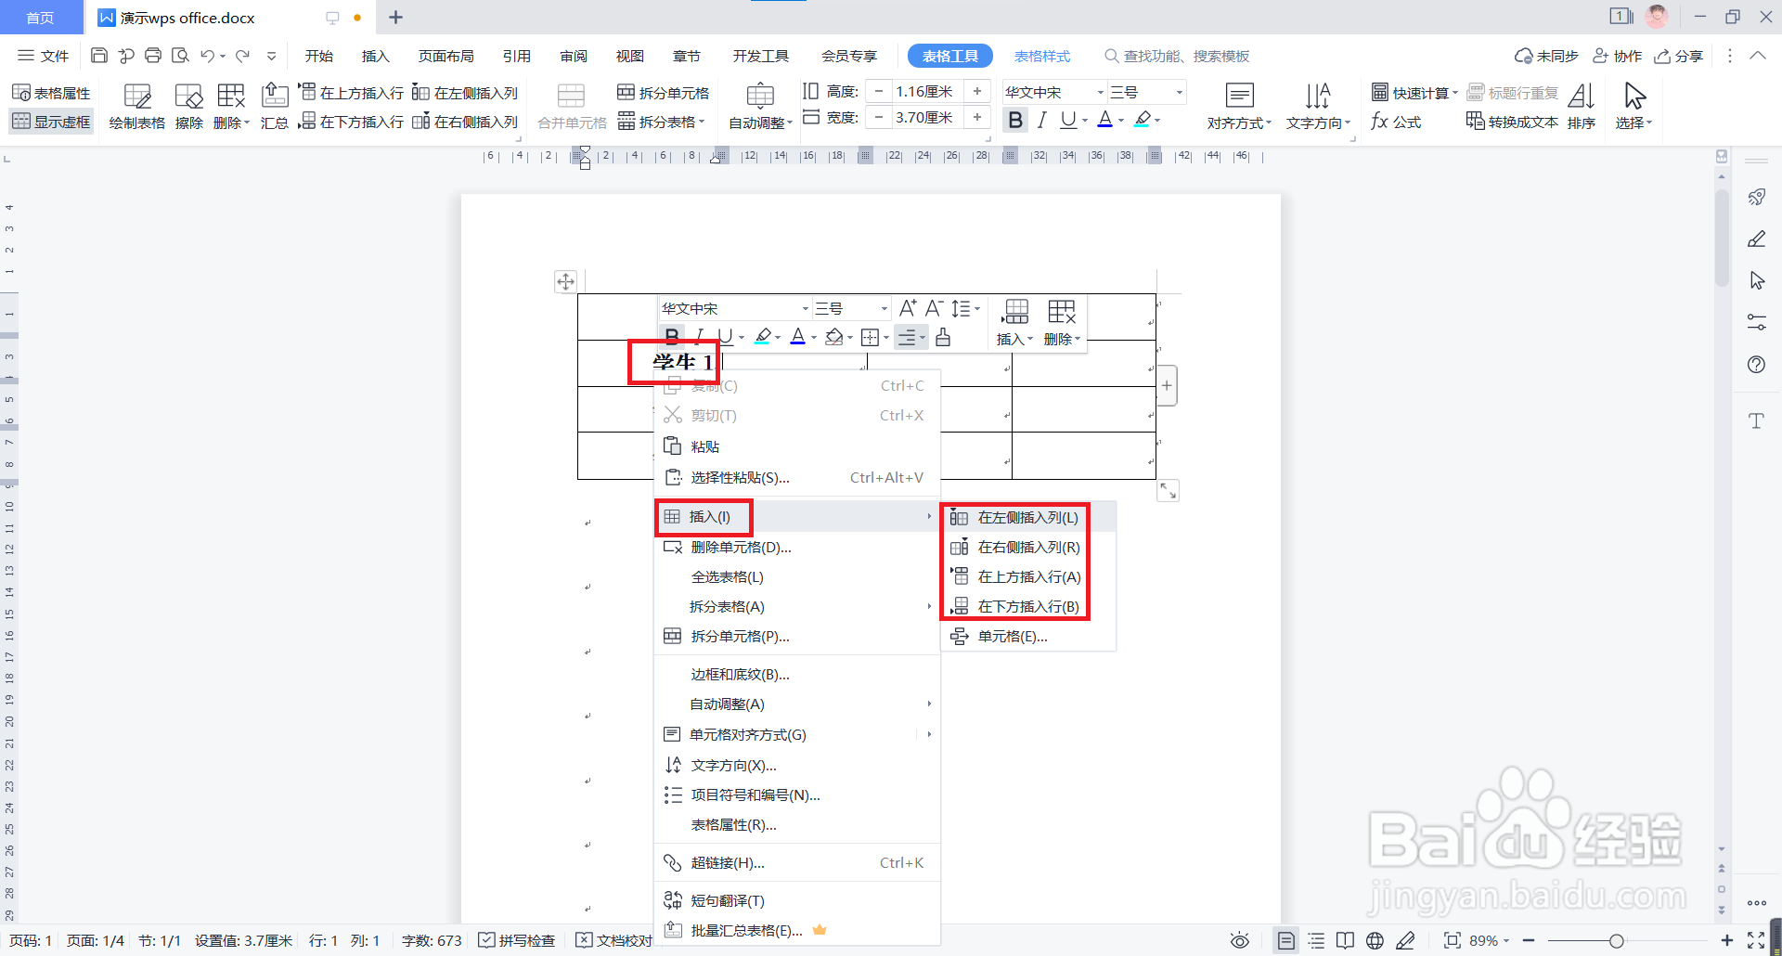Enable 显示虚框 to show table gridlines
1782x956 pixels.
[x=51, y=121]
